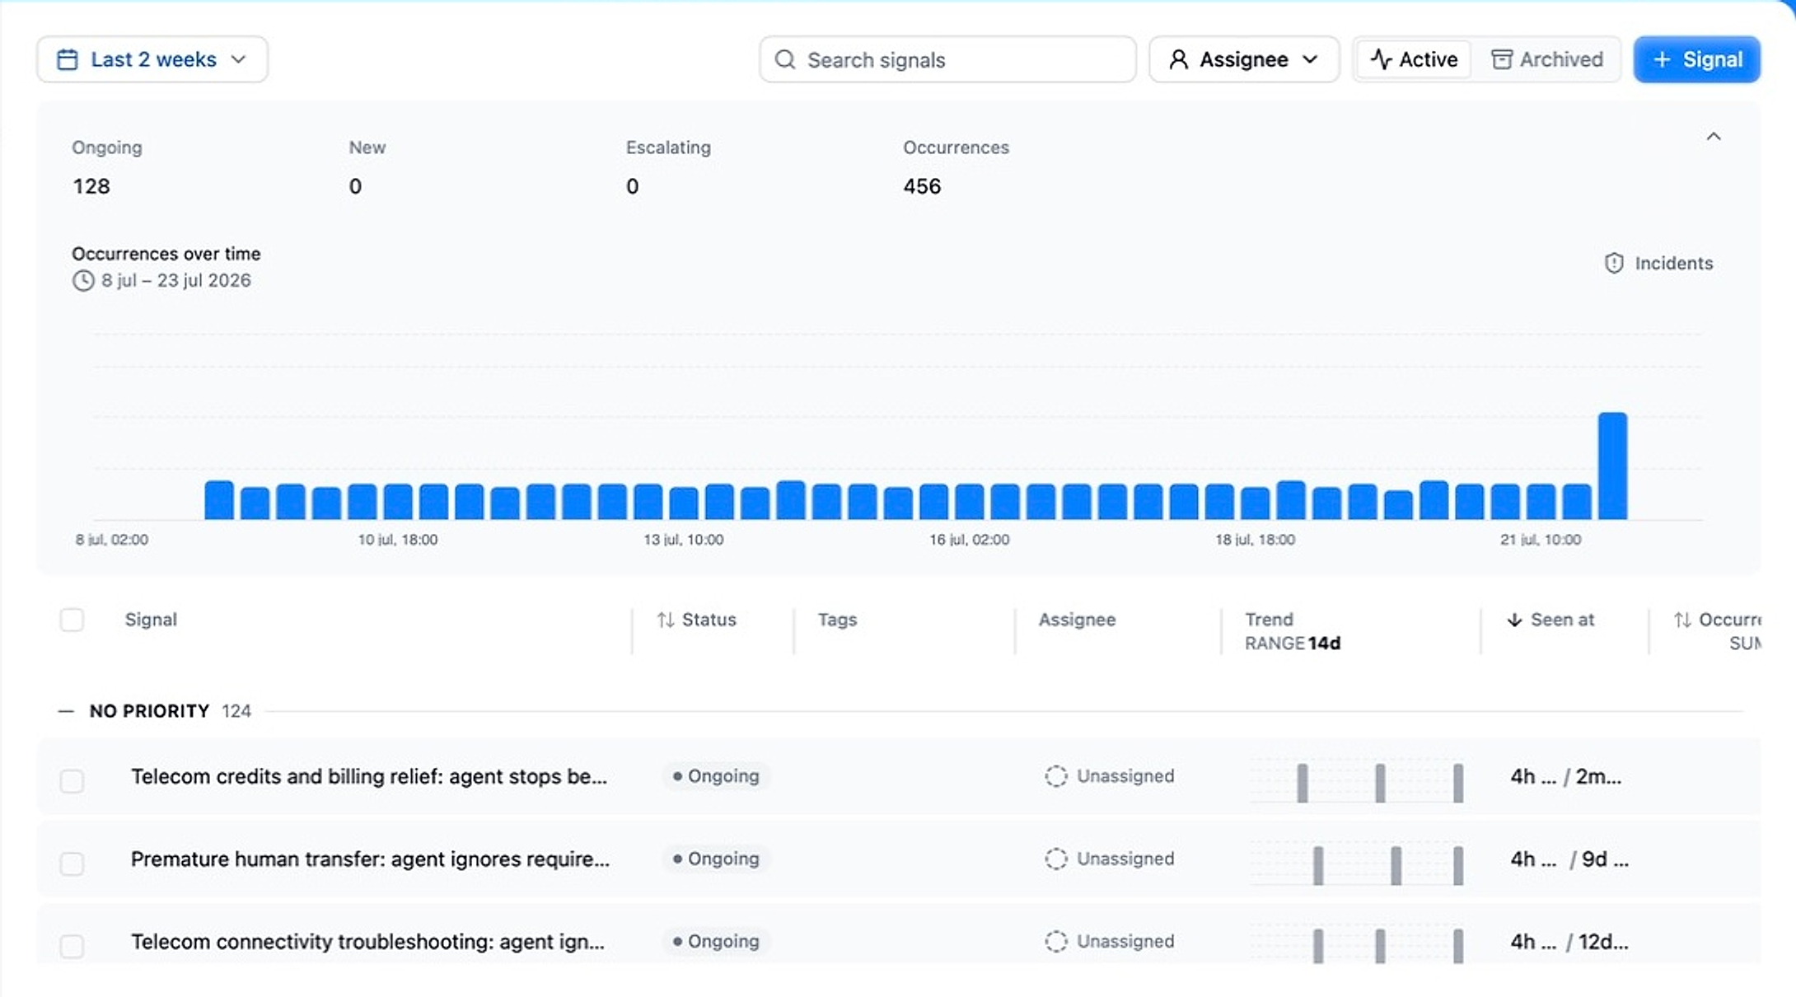Click Ongoing status of Telecom connectivity row
This screenshot has height=997, width=1796.
tap(716, 941)
